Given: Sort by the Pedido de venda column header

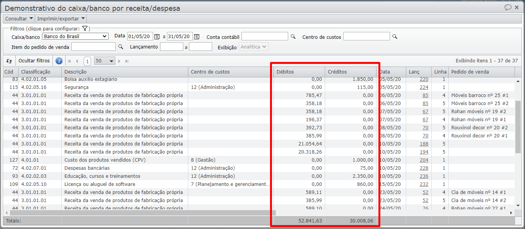Looking at the screenshot, I should click(x=481, y=72).
